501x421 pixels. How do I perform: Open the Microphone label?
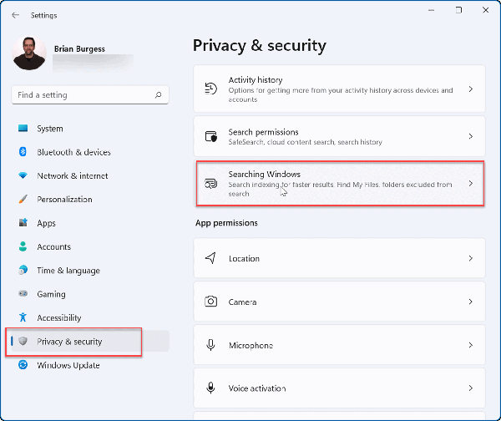point(250,346)
